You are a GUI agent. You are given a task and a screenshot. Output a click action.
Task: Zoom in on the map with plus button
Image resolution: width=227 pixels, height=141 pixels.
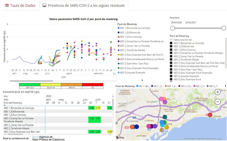(218, 92)
